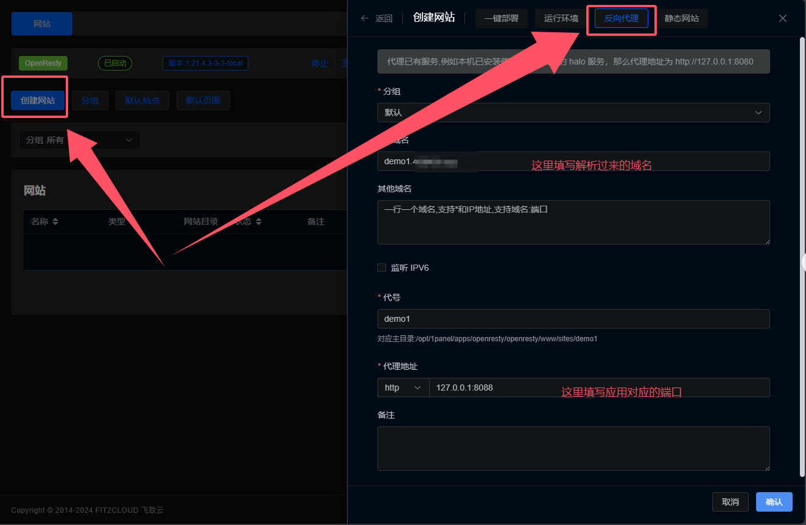Select the 静态网站 tab
The image size is (806, 525).
681,18
